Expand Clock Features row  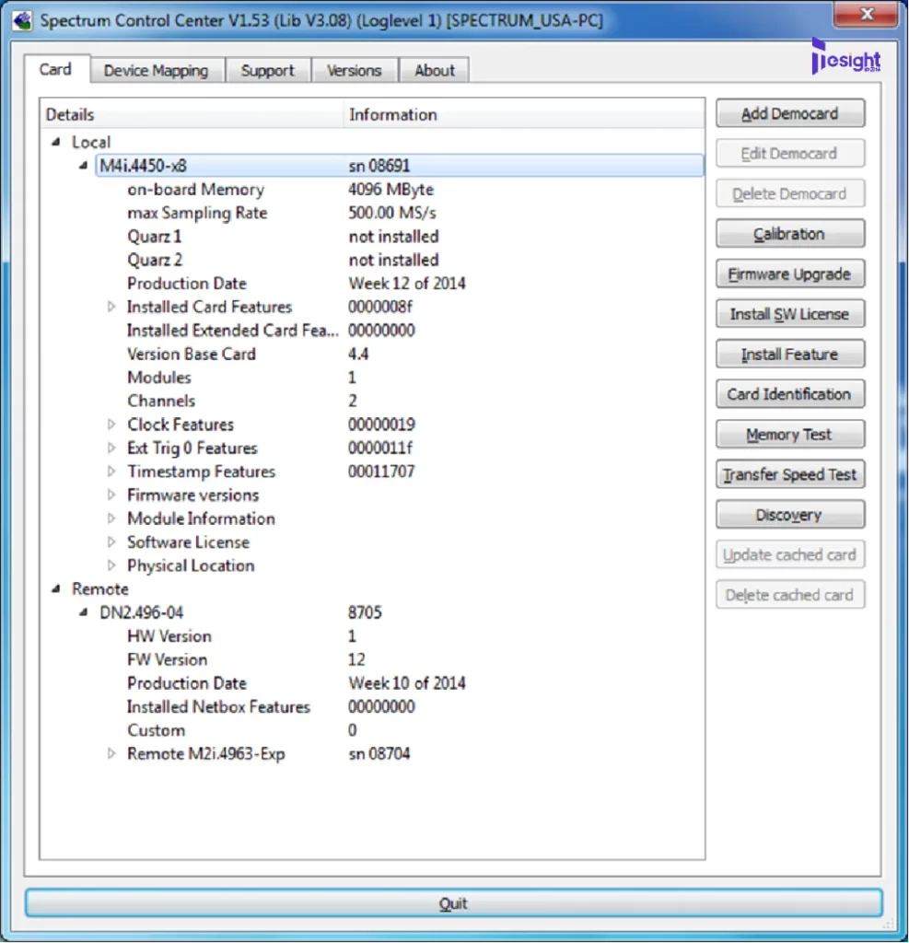coord(111,425)
